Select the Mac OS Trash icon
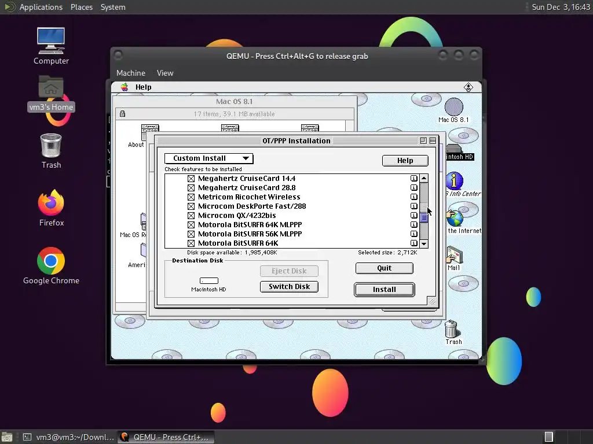Viewport: 593px width, 444px height. pyautogui.click(x=451, y=329)
